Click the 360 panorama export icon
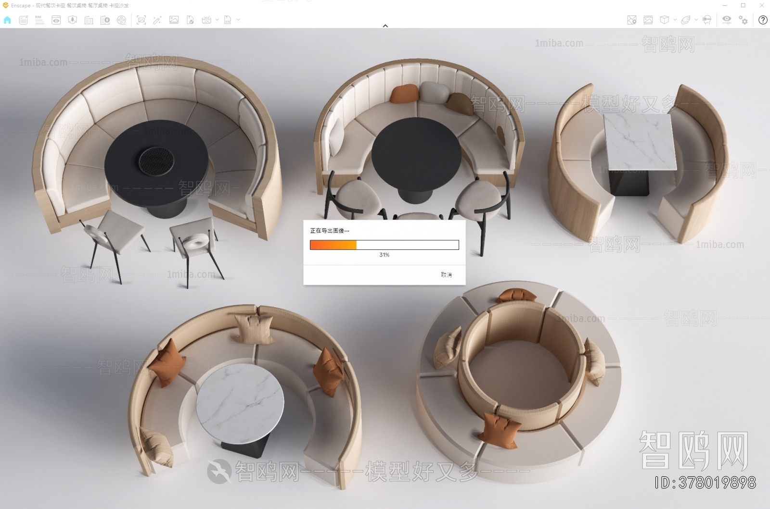This screenshot has height=509, width=770. (x=206, y=20)
